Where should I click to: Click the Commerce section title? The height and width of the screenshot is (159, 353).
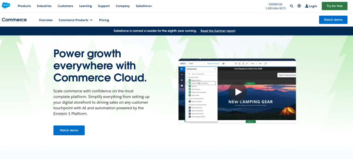(x=14, y=20)
